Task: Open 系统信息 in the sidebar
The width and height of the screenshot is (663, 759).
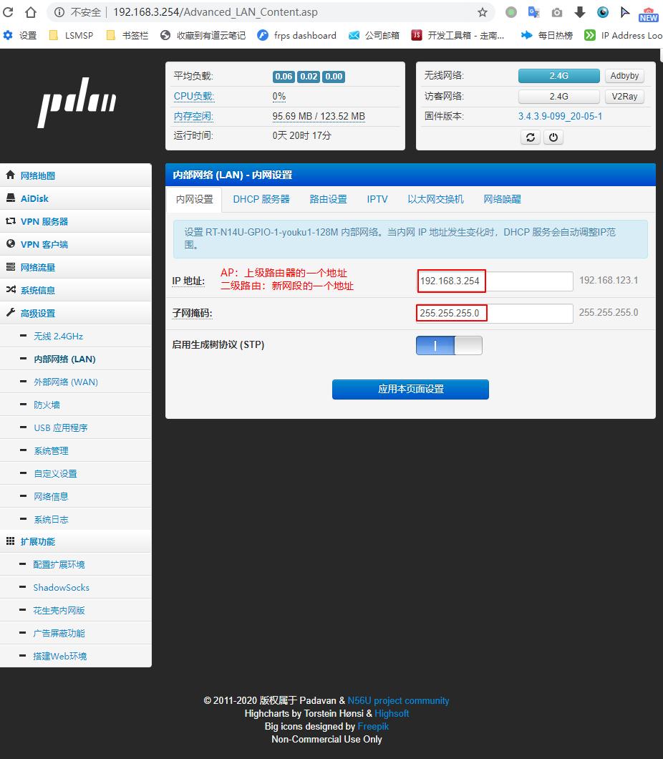Action: point(75,291)
